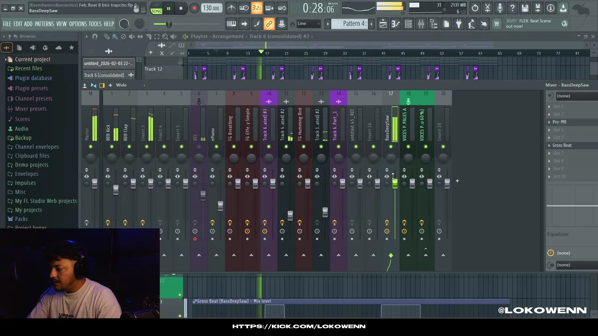
Task: Mute the BassDeepSaw mixer track
Action: coord(391,147)
